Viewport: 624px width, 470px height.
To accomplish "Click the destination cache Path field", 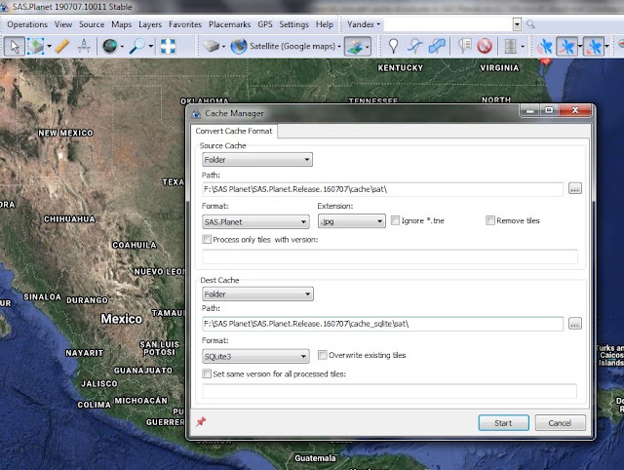I will 382,324.
